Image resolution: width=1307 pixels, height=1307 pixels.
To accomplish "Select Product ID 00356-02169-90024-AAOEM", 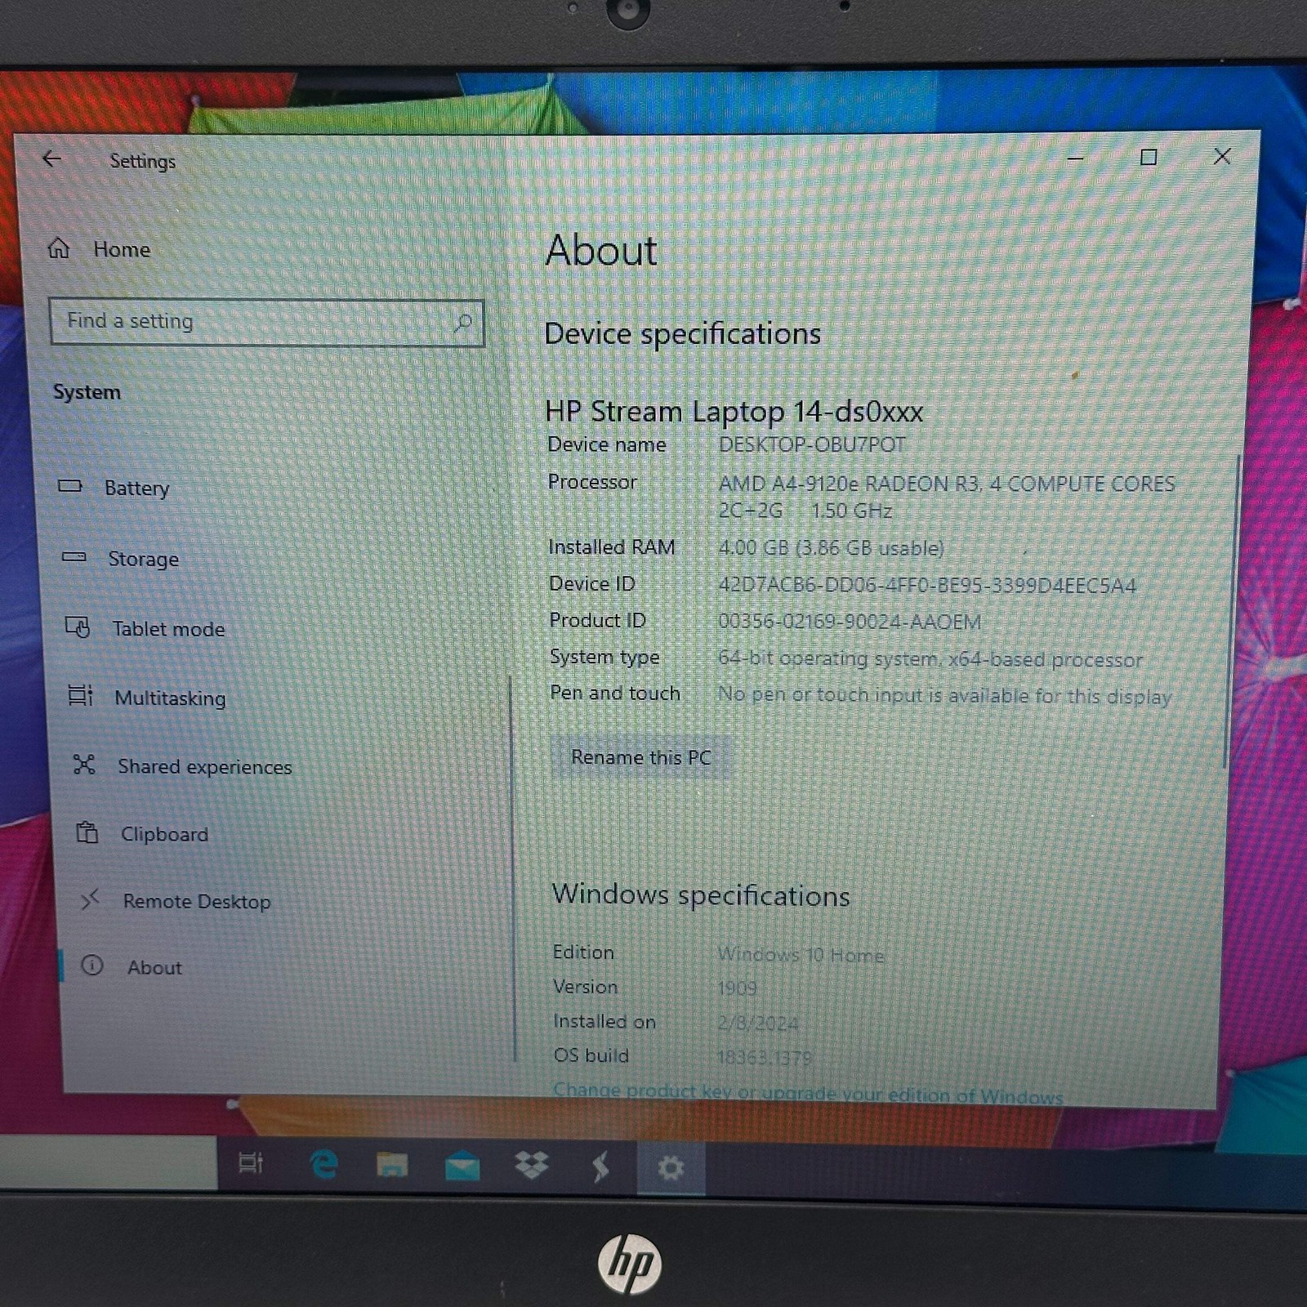I will (850, 622).
